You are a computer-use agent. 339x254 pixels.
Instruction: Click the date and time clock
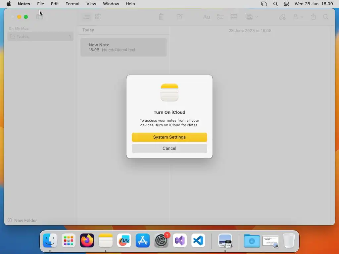[314, 4]
